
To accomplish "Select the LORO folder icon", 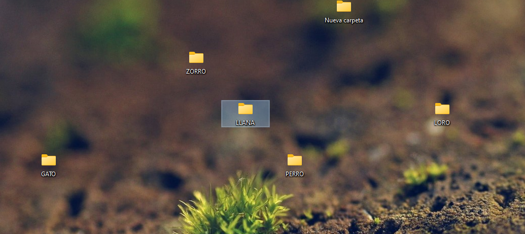I will tap(442, 109).
